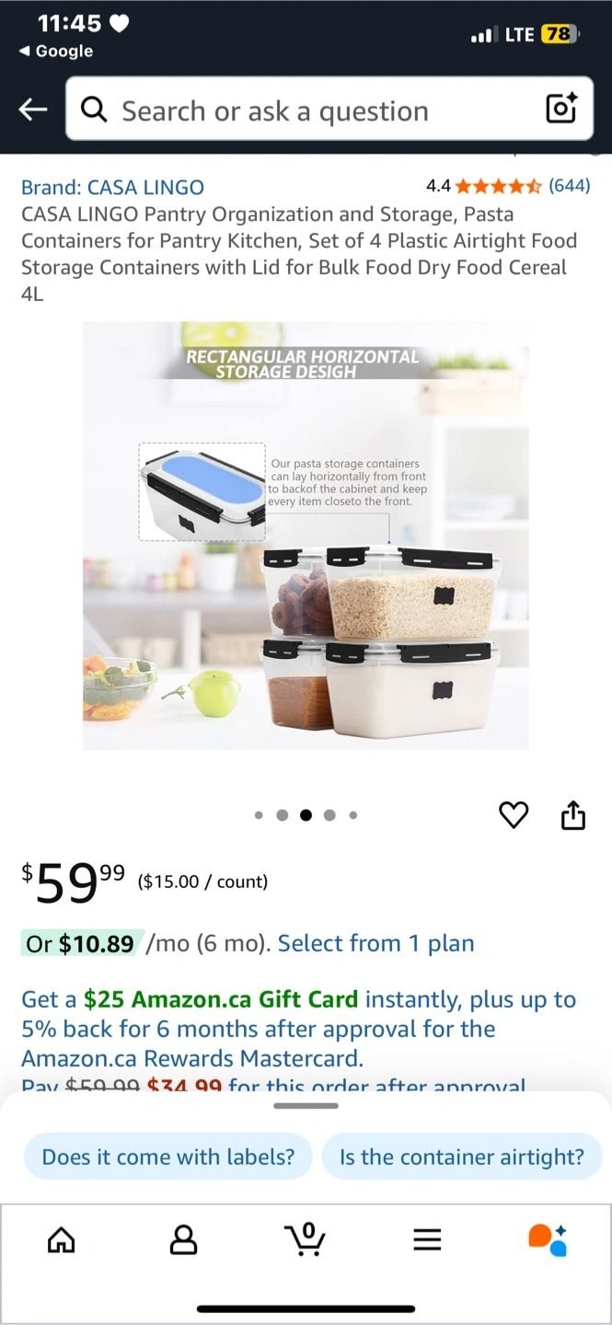Go to Home tab icon
The image size is (612, 1325).
[x=62, y=1240]
